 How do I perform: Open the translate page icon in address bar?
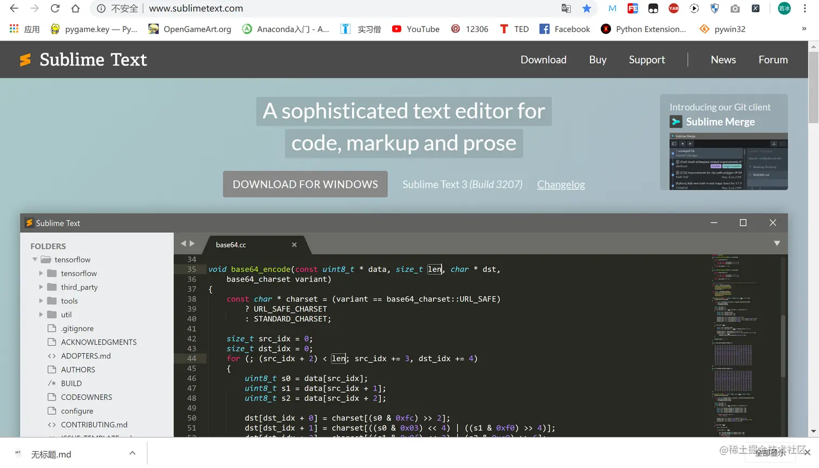click(x=566, y=8)
